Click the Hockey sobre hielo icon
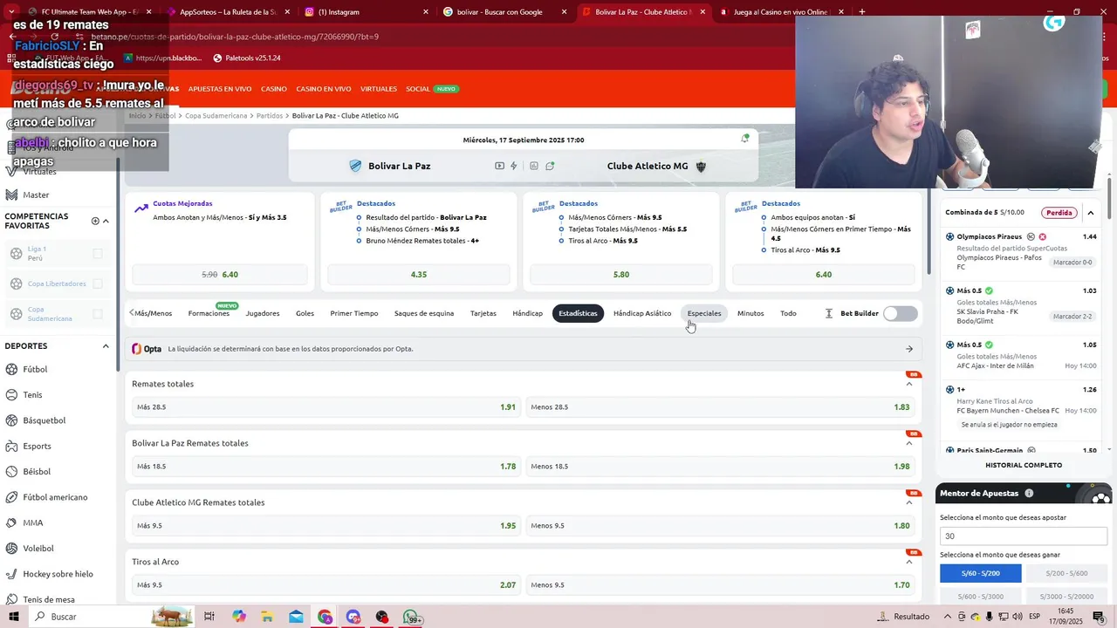1117x628 pixels. click(x=12, y=574)
